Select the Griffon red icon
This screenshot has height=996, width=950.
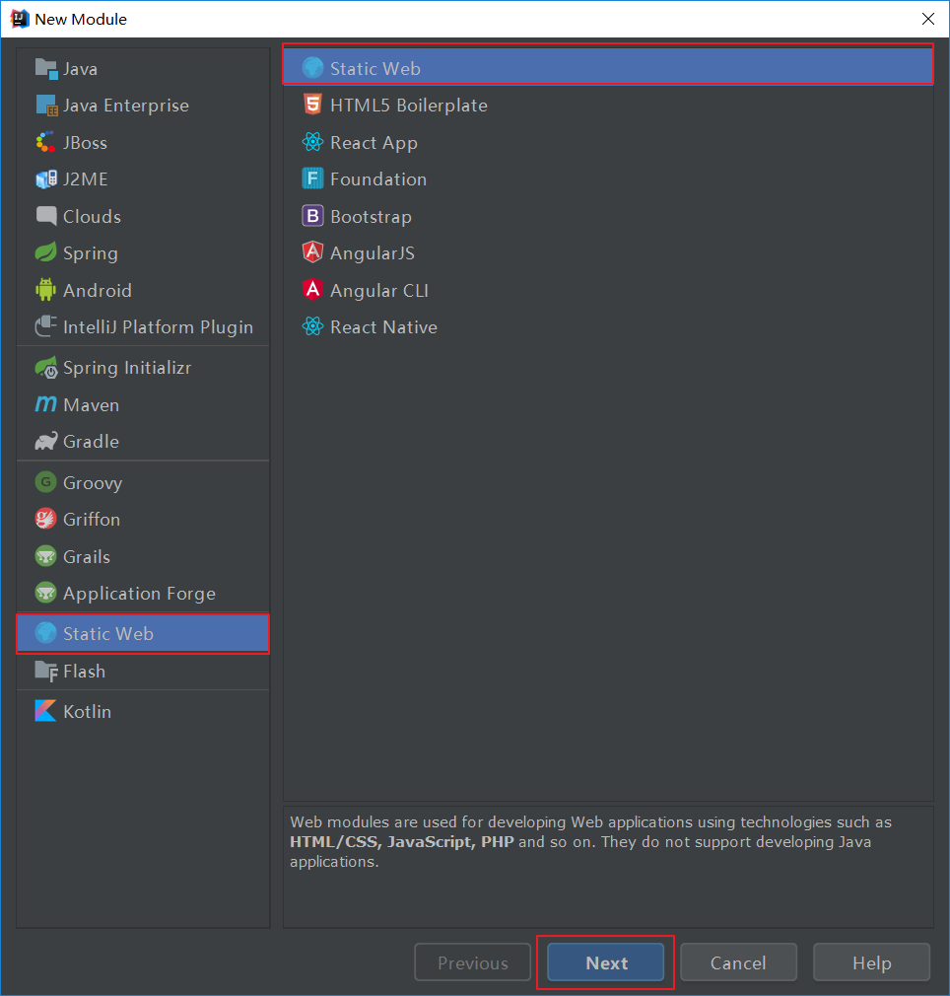click(45, 519)
